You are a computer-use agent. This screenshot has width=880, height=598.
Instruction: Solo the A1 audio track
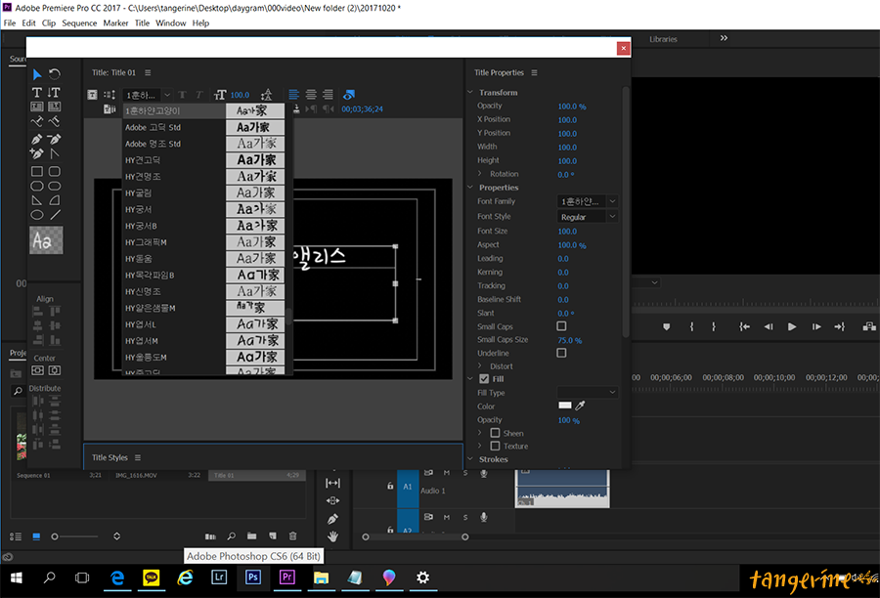pyautogui.click(x=465, y=473)
